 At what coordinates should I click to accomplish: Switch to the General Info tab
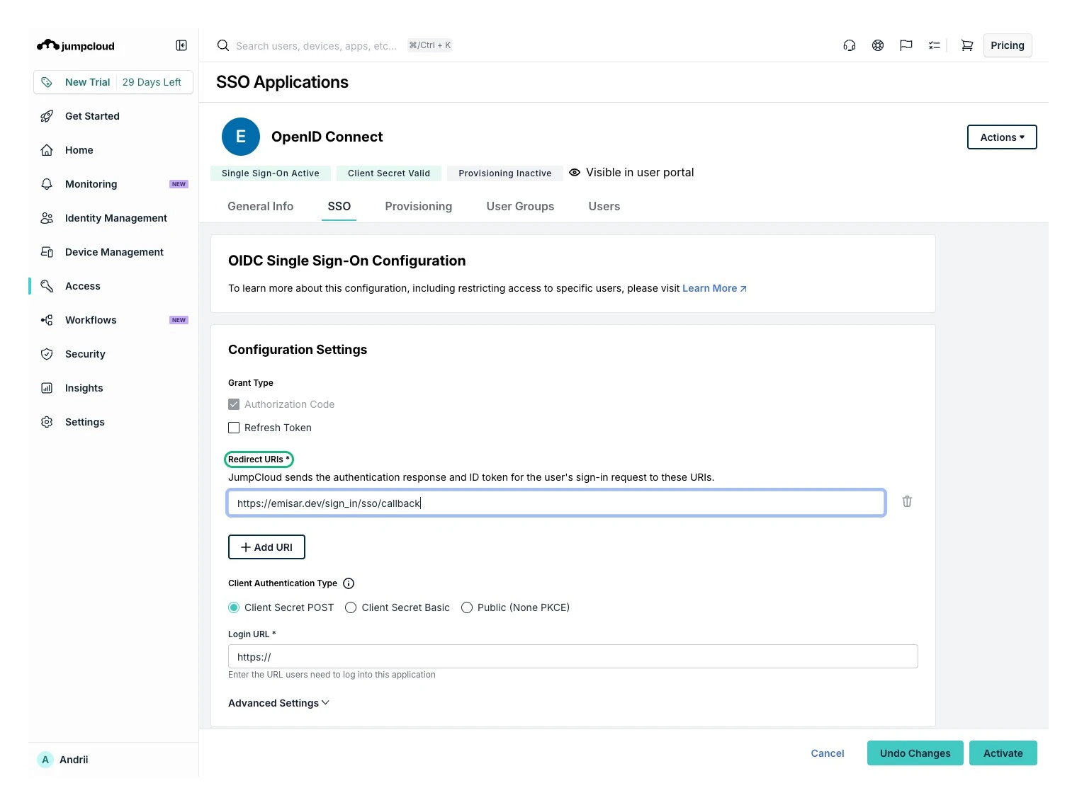260,206
